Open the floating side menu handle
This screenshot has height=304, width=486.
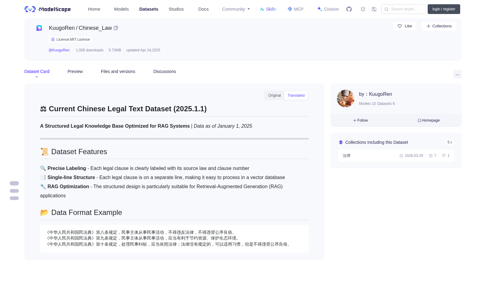[x=14, y=191]
